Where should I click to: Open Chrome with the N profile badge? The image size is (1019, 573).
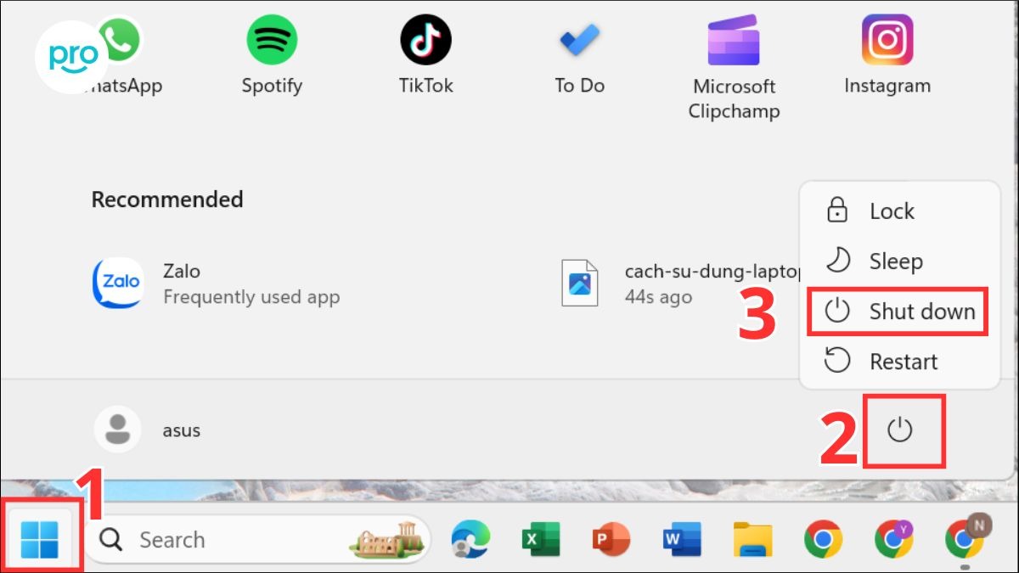click(x=966, y=539)
